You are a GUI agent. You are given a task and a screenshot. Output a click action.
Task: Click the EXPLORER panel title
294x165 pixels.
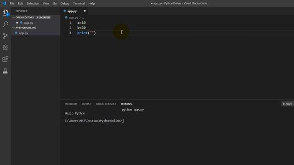[x=22, y=11]
